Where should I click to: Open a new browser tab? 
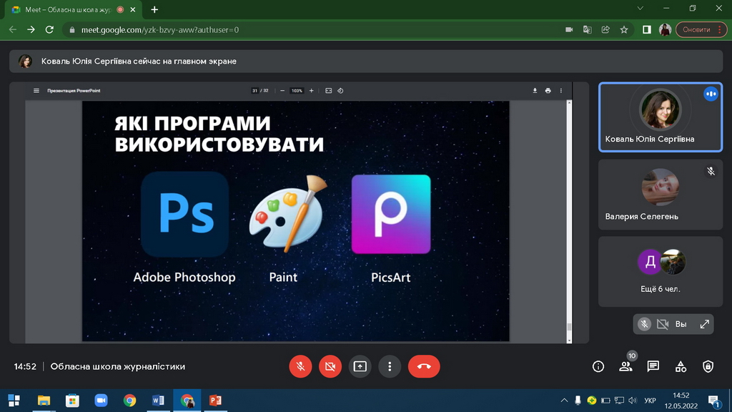[x=154, y=9]
